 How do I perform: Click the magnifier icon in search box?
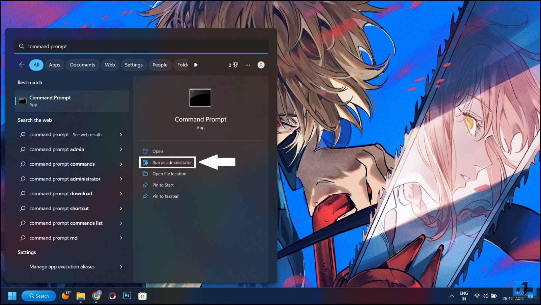pyautogui.click(x=22, y=46)
